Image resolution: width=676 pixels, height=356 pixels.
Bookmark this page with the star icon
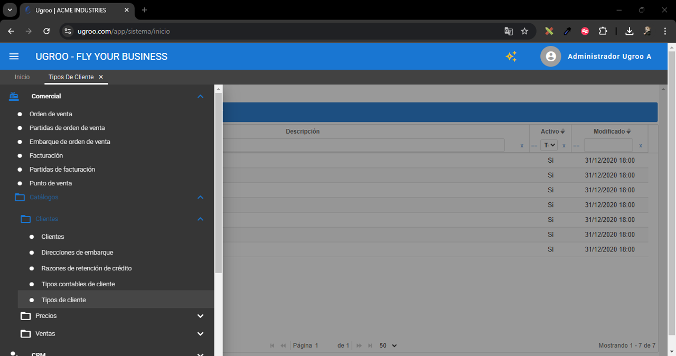tap(524, 31)
